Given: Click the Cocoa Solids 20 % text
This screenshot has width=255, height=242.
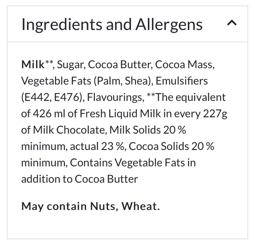Looking at the screenshot, I should point(172,146).
